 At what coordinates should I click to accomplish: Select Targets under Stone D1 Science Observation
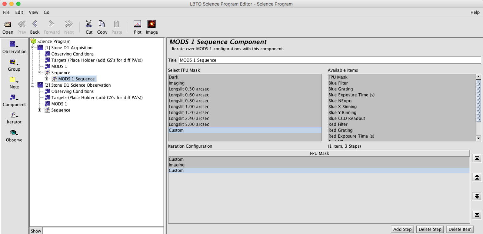[x=97, y=98]
